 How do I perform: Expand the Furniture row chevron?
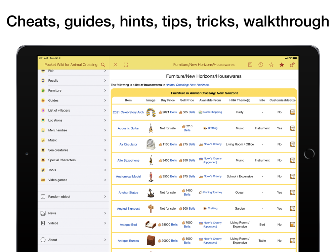click(x=105, y=90)
